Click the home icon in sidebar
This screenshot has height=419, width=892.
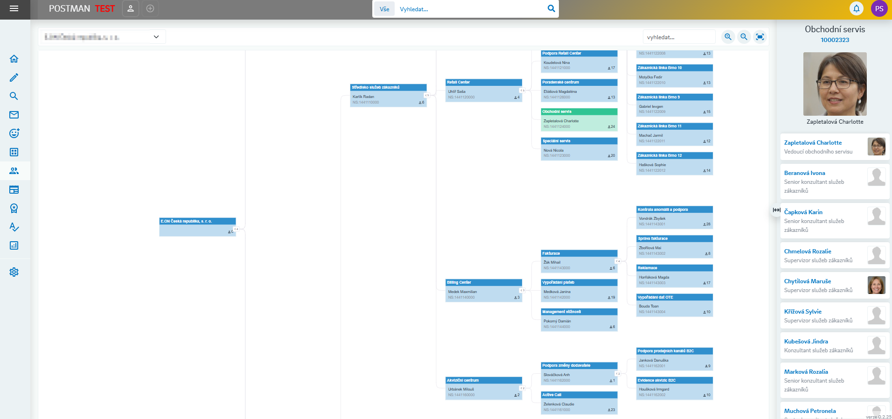(x=14, y=59)
